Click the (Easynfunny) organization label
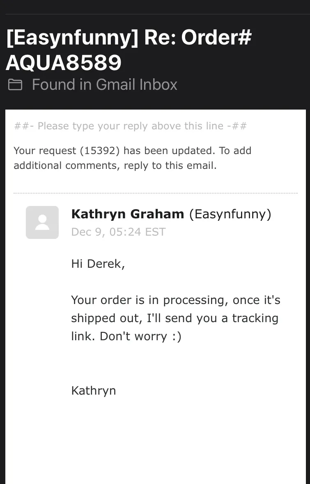This screenshot has width=310, height=484. 230,214
